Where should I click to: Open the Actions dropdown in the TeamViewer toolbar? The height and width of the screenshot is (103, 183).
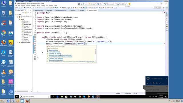(x=92, y=4)
